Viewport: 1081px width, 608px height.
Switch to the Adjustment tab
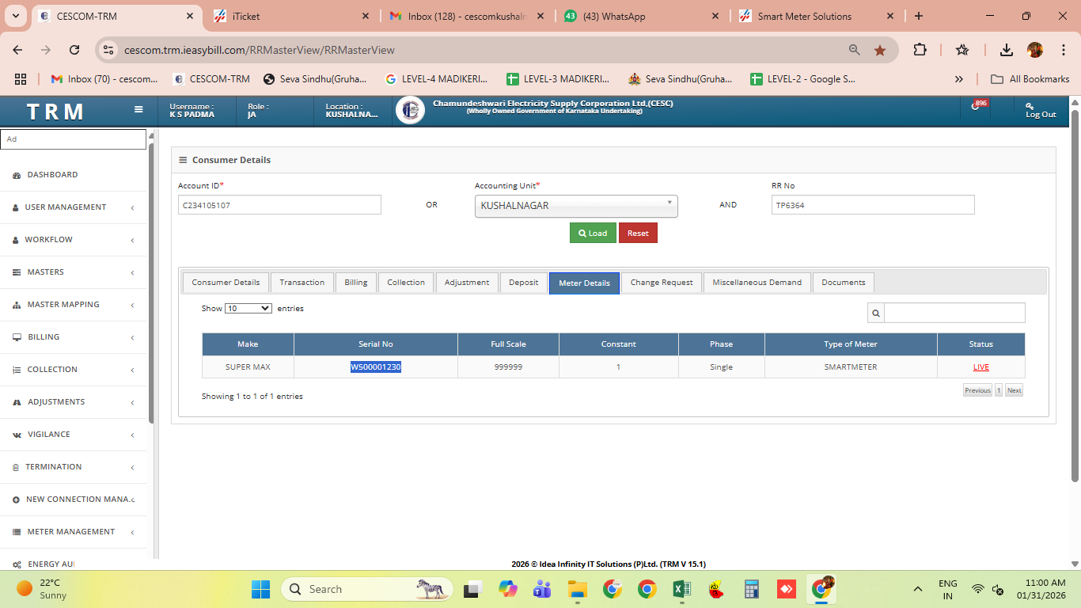click(x=467, y=283)
